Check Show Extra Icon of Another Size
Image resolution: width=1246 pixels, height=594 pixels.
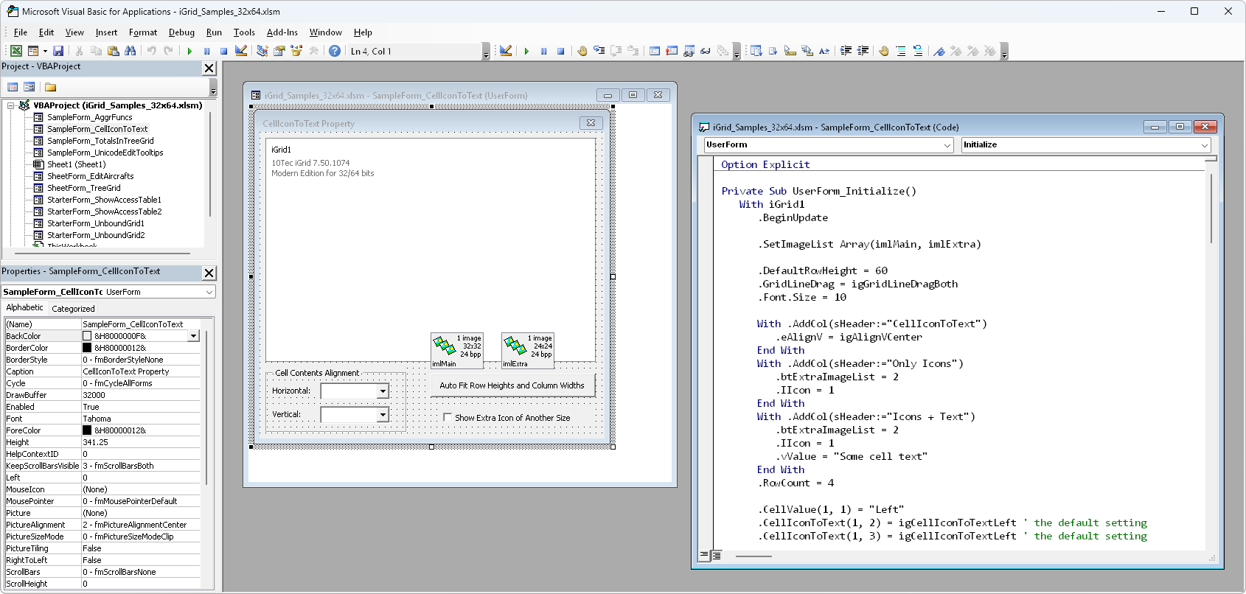coord(448,418)
